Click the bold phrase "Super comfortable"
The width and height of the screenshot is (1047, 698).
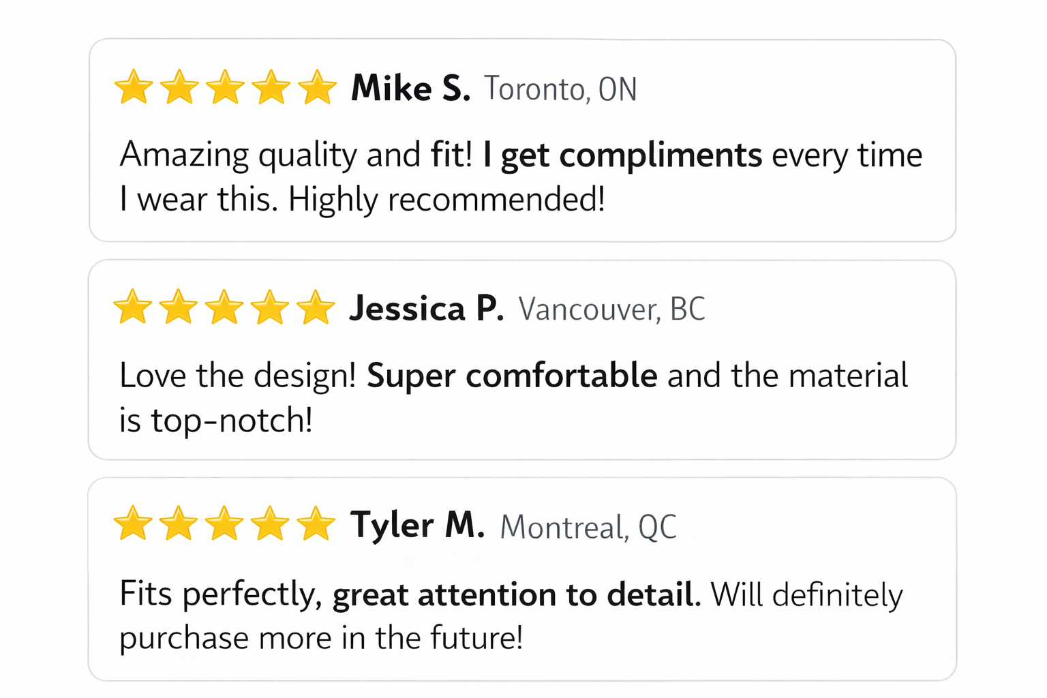tap(512, 376)
